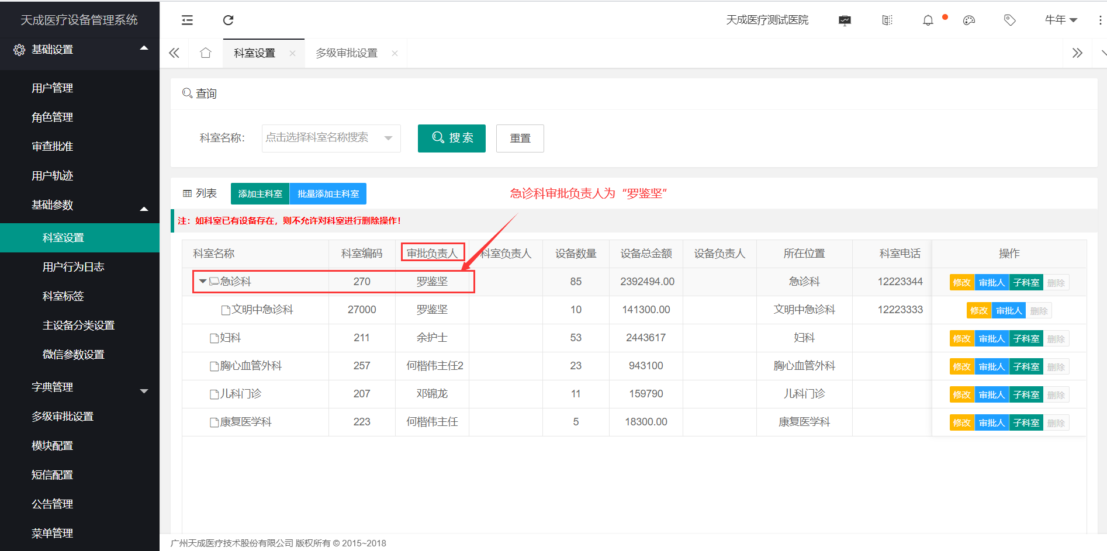
Task: Click folder icon of 急诊科 row
Action: (214, 281)
